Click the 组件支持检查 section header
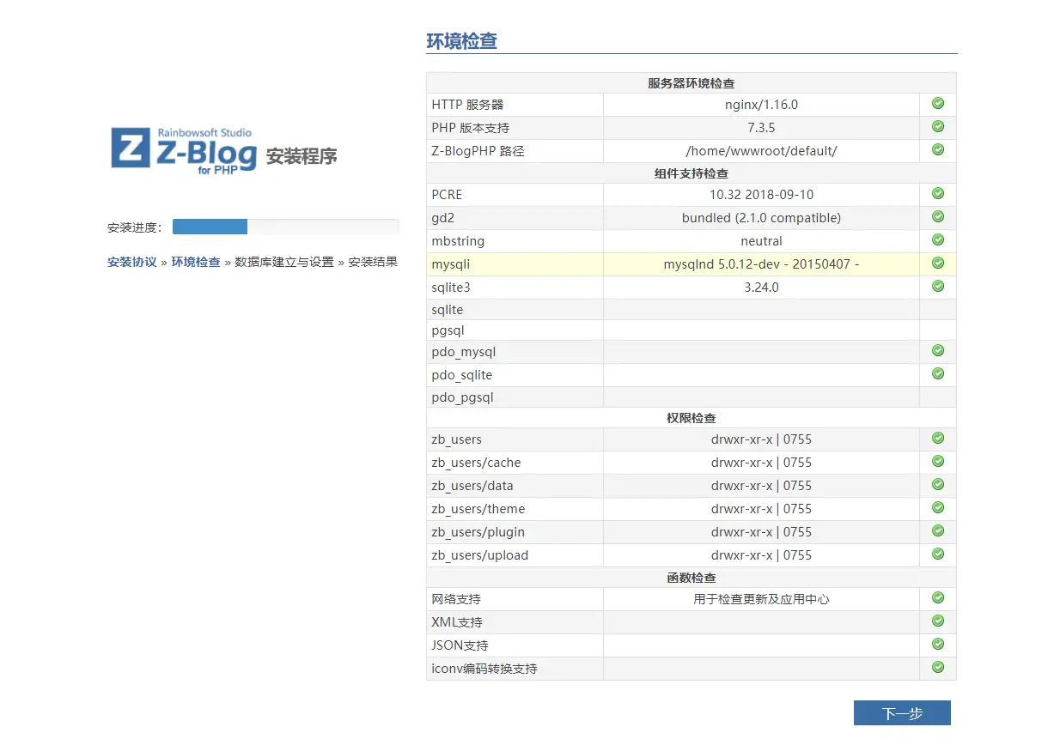Viewport: 1054px width, 745px height. tap(691, 173)
